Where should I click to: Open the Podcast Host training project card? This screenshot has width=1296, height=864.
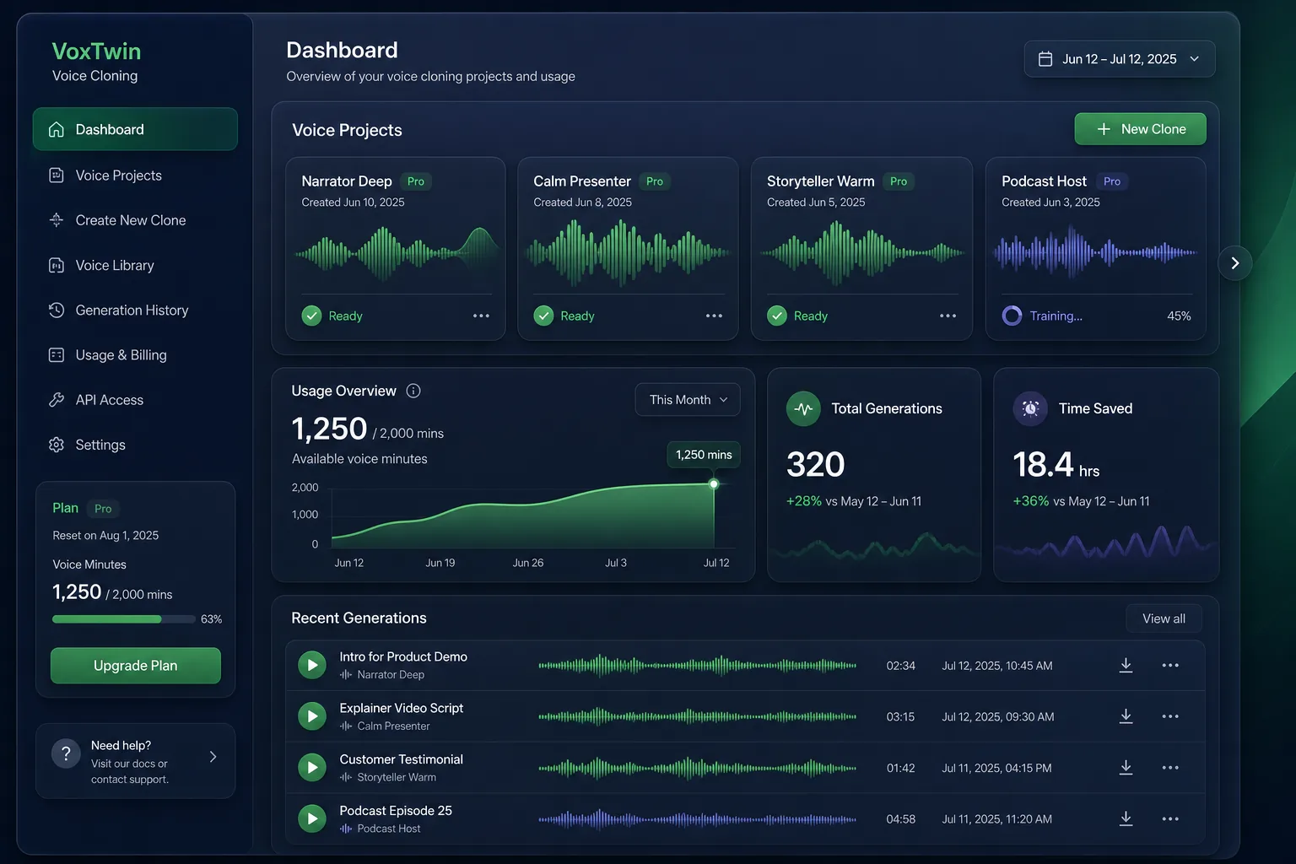(1095, 249)
